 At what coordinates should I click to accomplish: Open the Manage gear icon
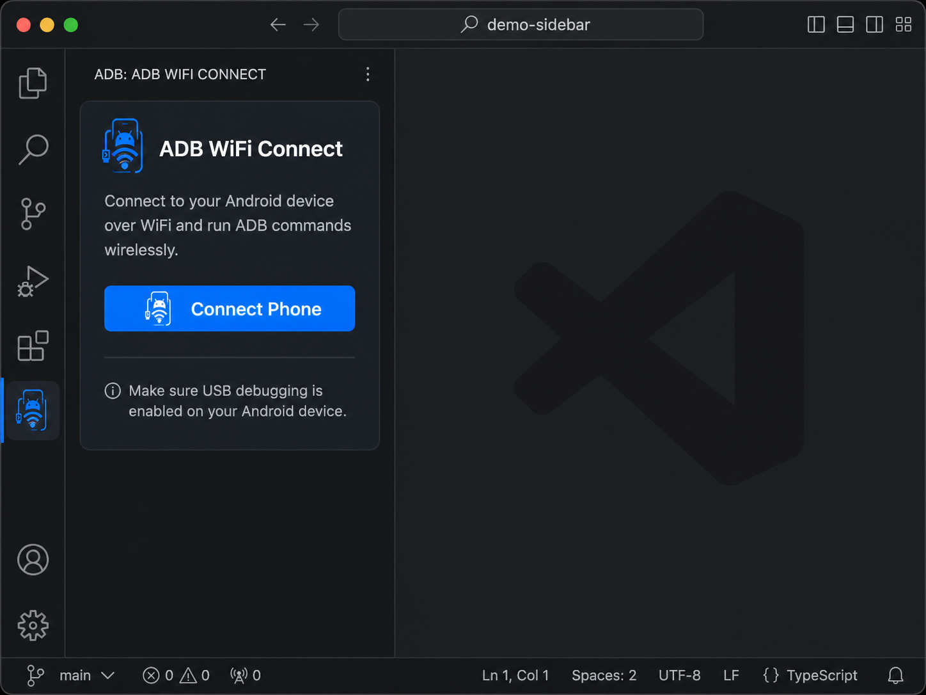pyautogui.click(x=33, y=625)
